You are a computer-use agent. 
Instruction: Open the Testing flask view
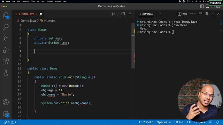(x=6, y=73)
